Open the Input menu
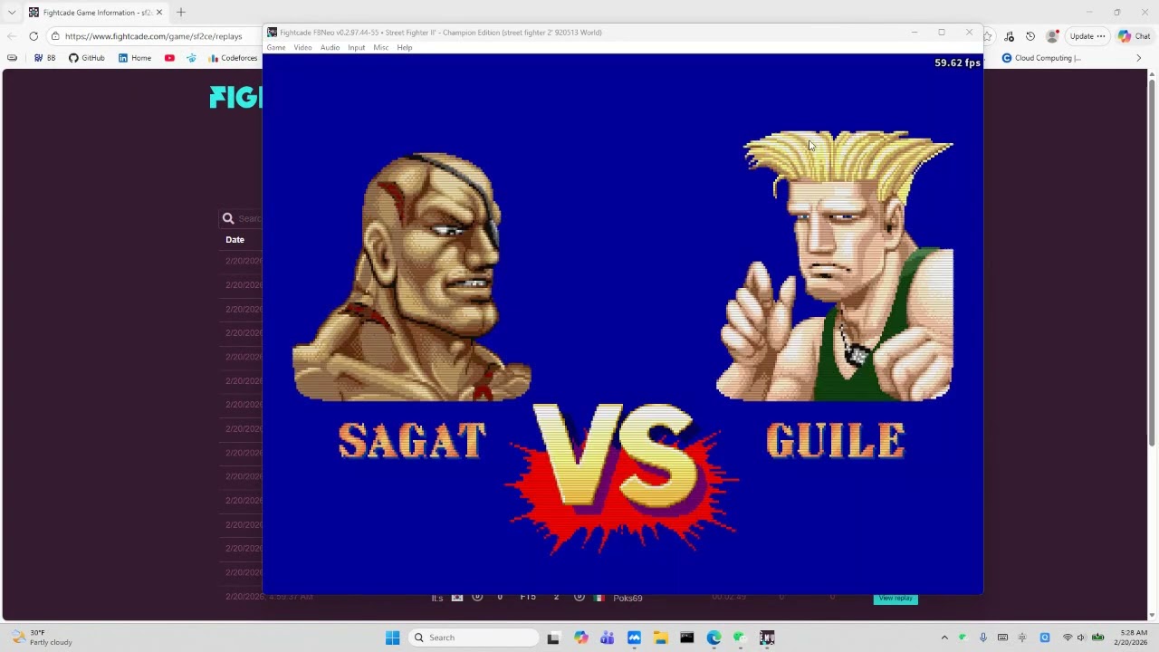 (x=357, y=48)
